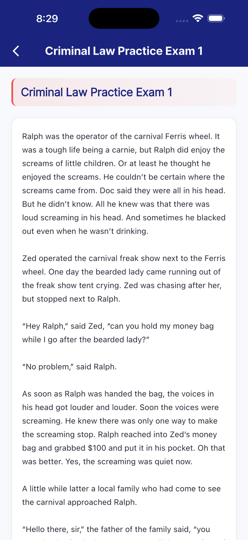Select the pink Criminal Law Practice Exam 1 heading card
The height and width of the screenshot is (540, 248).
[124, 92]
